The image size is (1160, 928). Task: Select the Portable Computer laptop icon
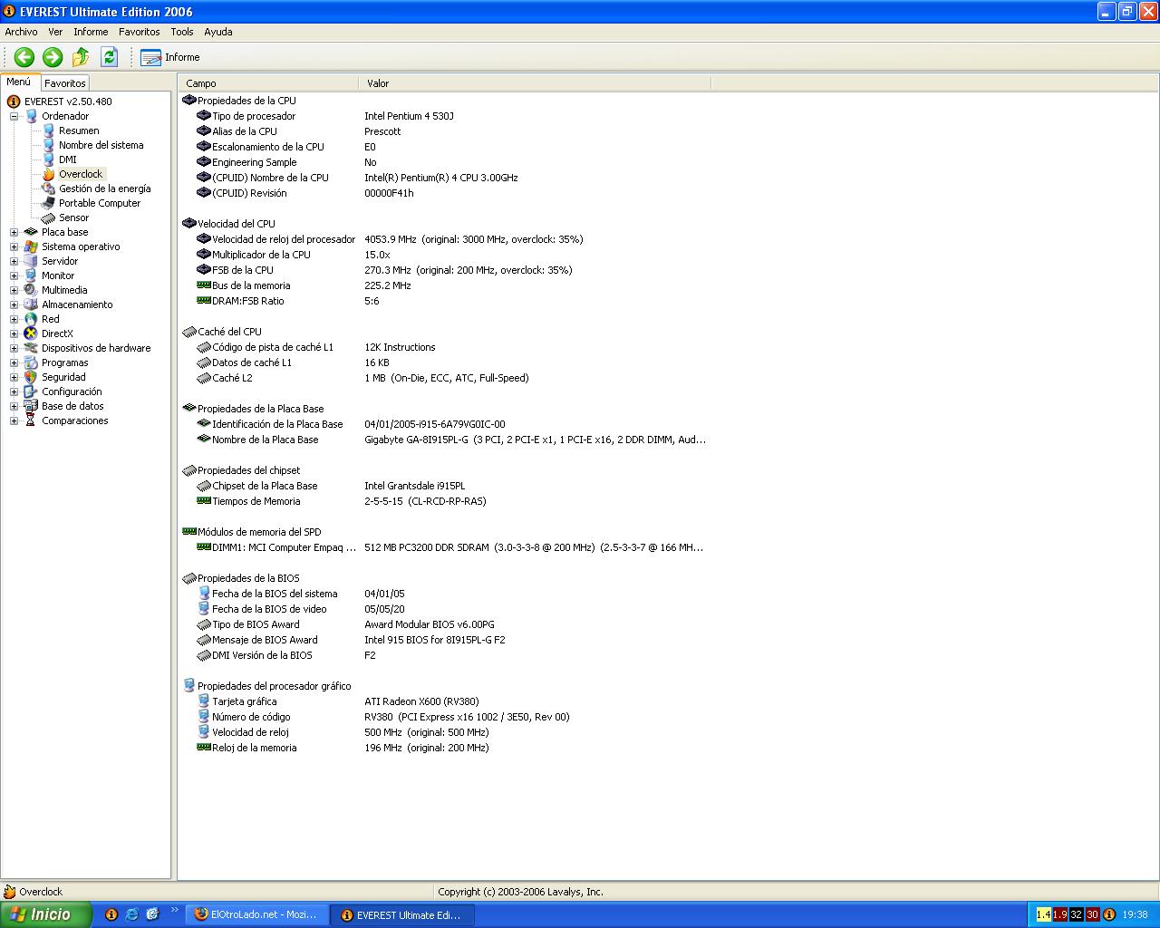pyautogui.click(x=49, y=203)
